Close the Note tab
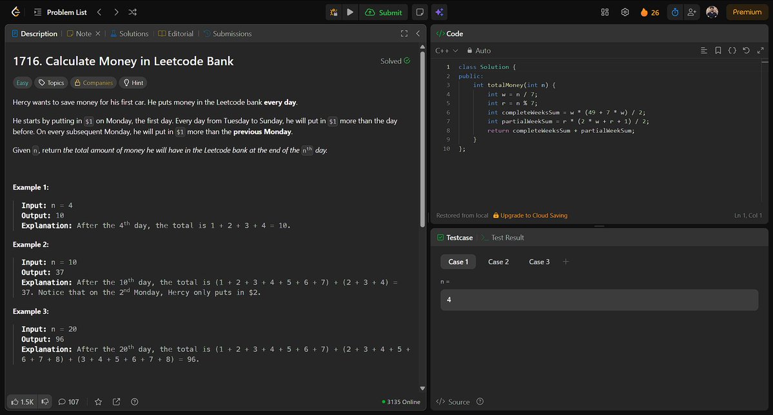 [97, 34]
